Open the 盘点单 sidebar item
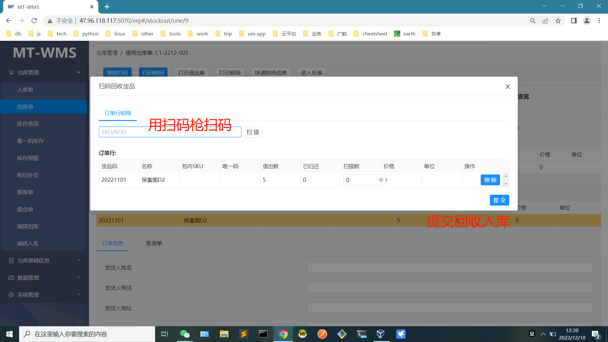Screen dimensions: 608x342 click(43, 209)
